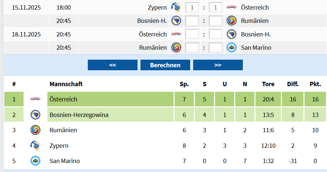This screenshot has height=172, width=327.
Task: Click home score field for Bosnien-H. vs Rumänien
Action: point(192,21)
